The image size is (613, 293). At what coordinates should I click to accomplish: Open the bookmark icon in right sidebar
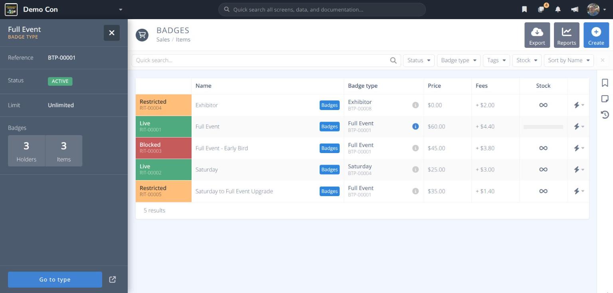tap(605, 83)
